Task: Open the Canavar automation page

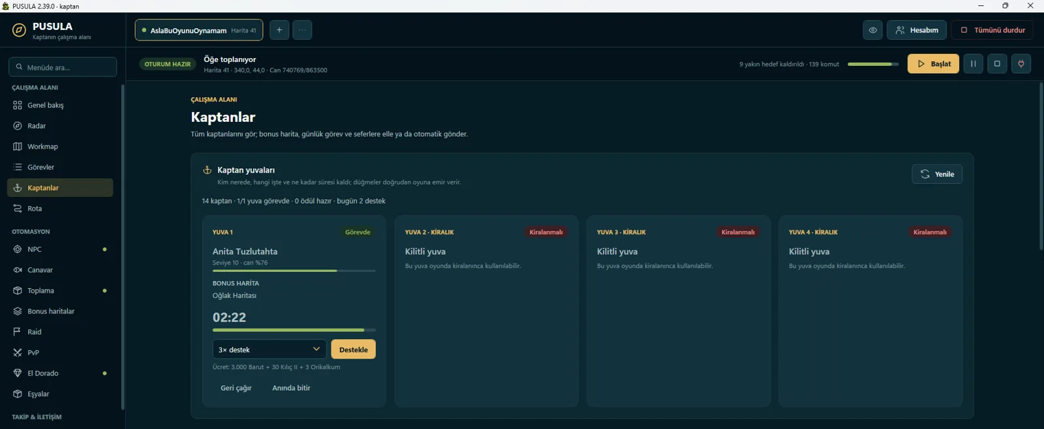Action: click(60, 270)
